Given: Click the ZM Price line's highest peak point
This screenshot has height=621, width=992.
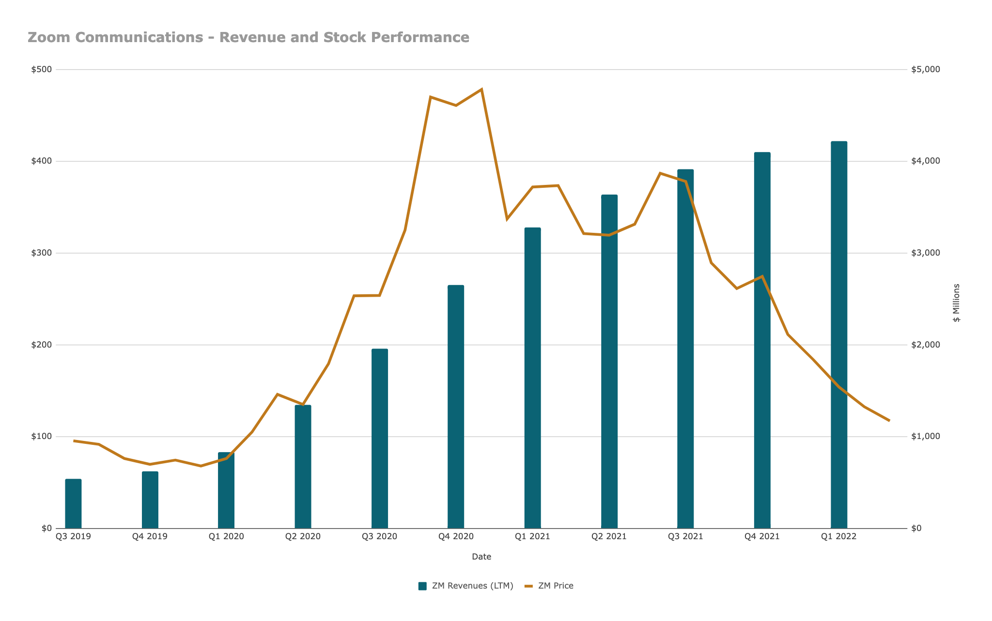Looking at the screenshot, I should (481, 90).
